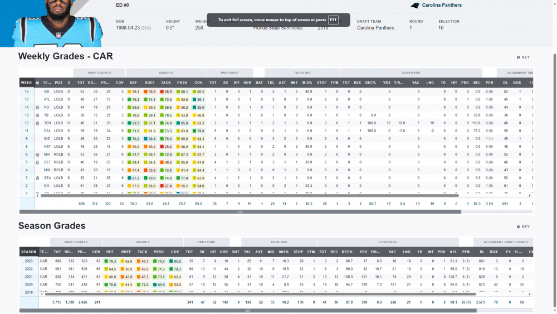The width and height of the screenshot is (557, 314).
Task: Sort the season table by PRSH header
Action: click(x=159, y=252)
